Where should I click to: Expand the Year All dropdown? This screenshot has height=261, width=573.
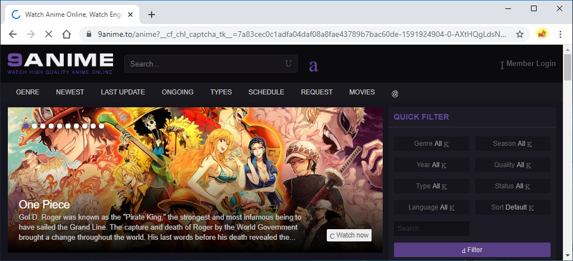pyautogui.click(x=431, y=165)
